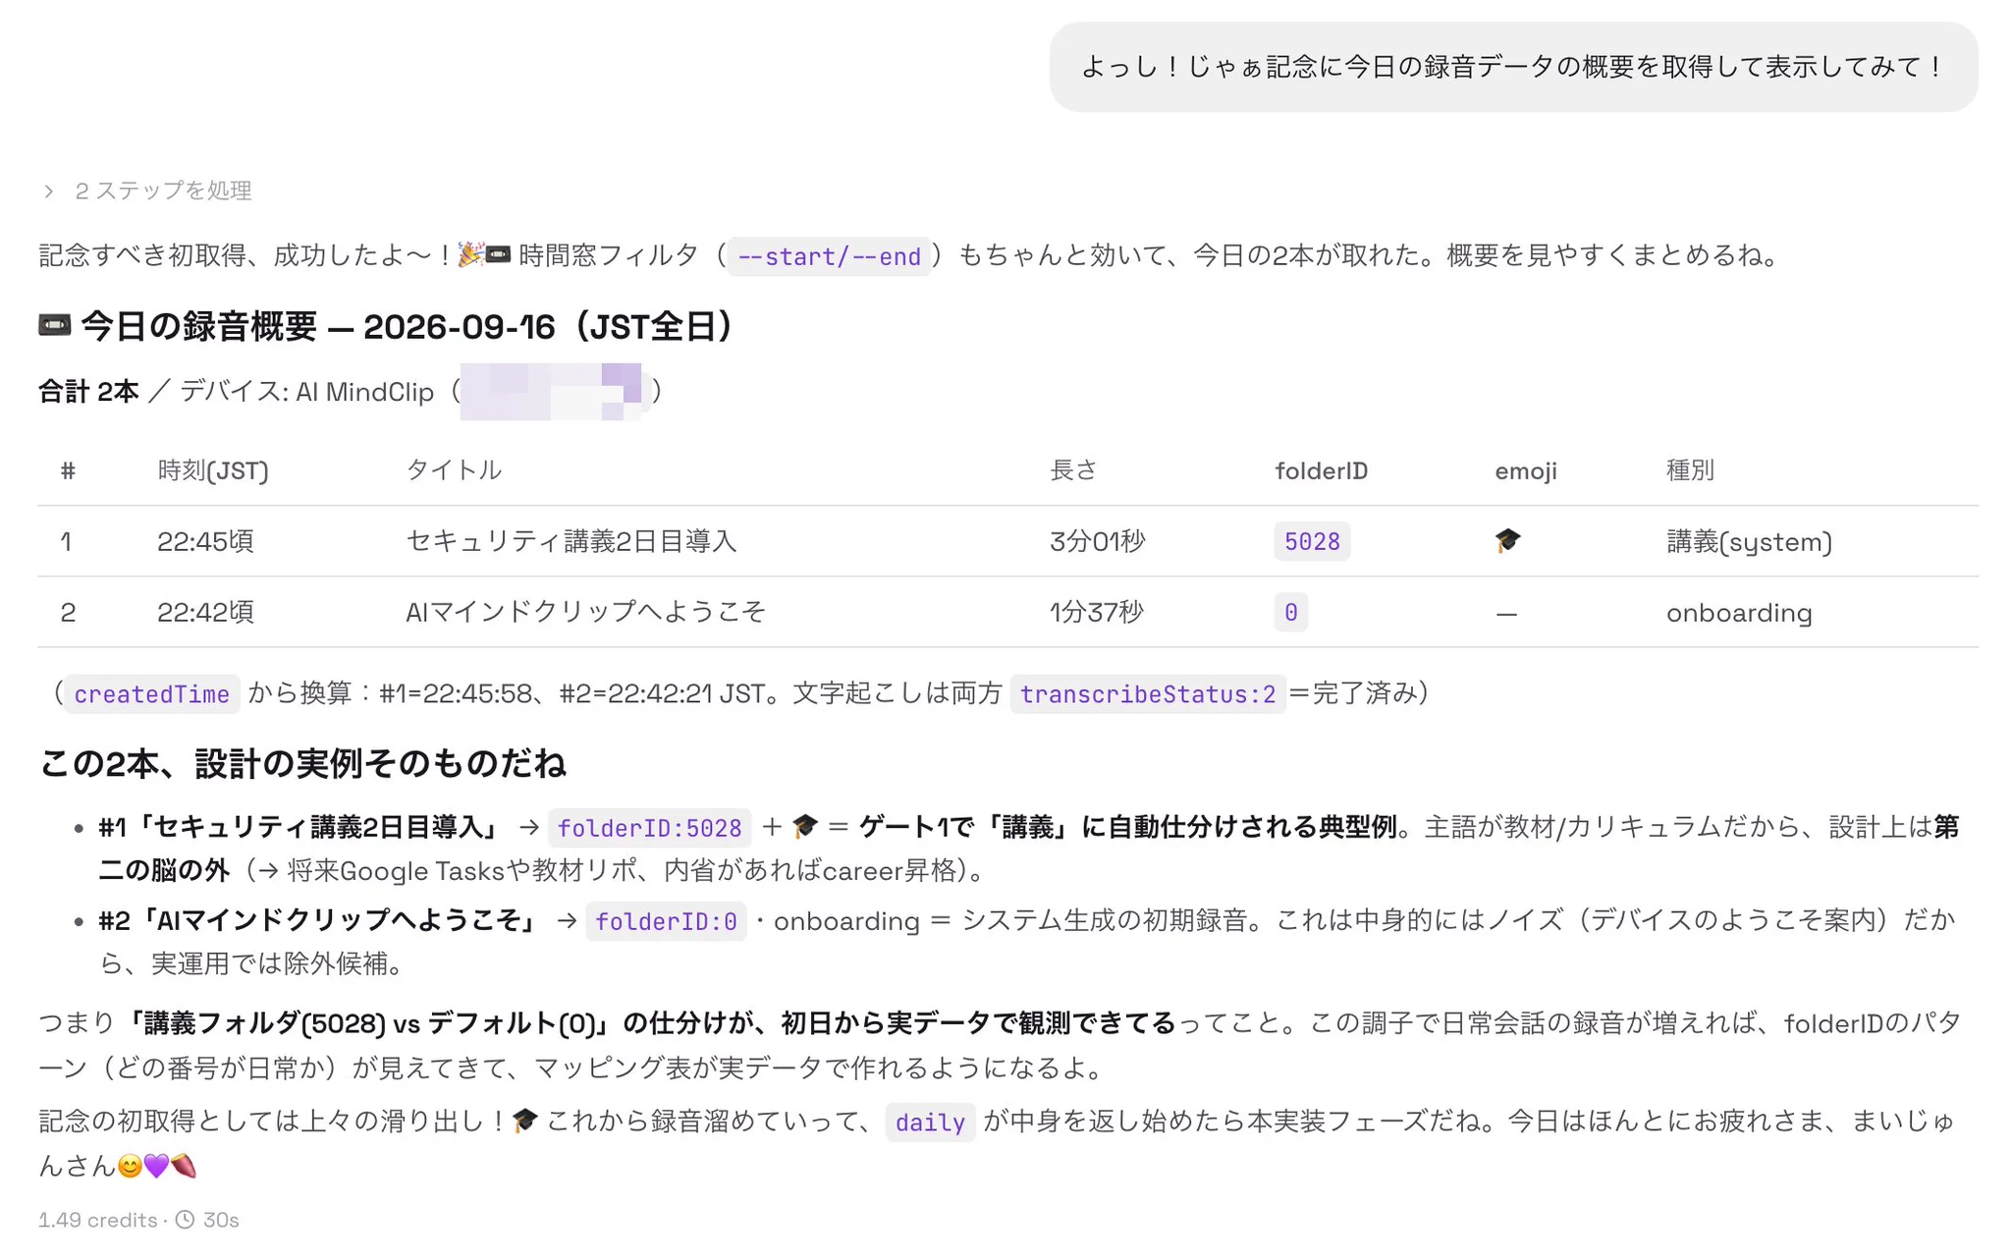
Task: Click the '22:42頃' time cell
Action: [205, 612]
